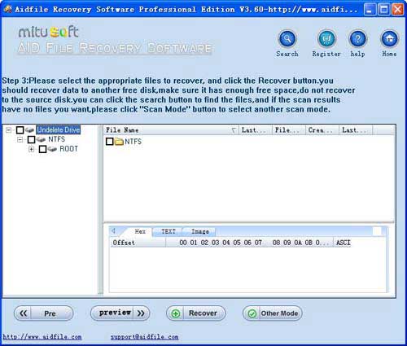Click the Register shopping cart icon
This screenshot has height=346, width=407.
pos(326,39)
